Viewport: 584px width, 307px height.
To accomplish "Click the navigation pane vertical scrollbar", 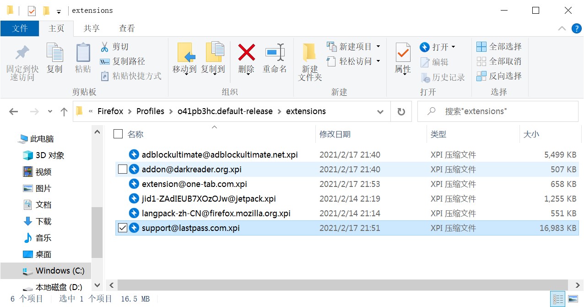I will [x=97, y=233].
